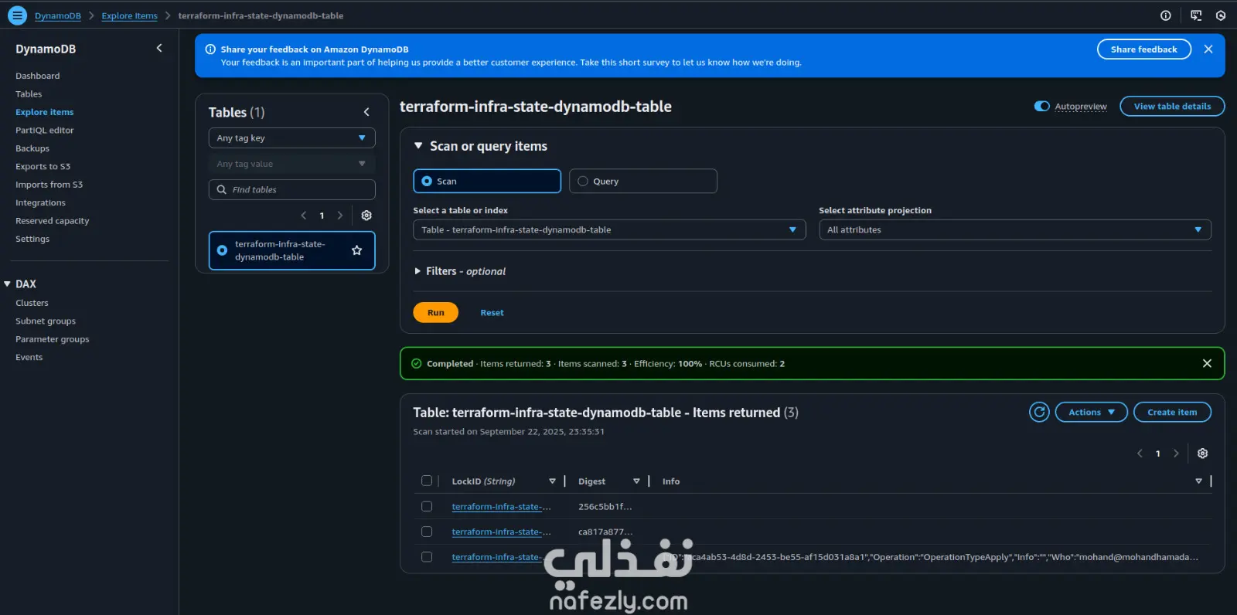Open the Any tag key dropdown
Screen dimensions: 1237x615
tap(291, 138)
